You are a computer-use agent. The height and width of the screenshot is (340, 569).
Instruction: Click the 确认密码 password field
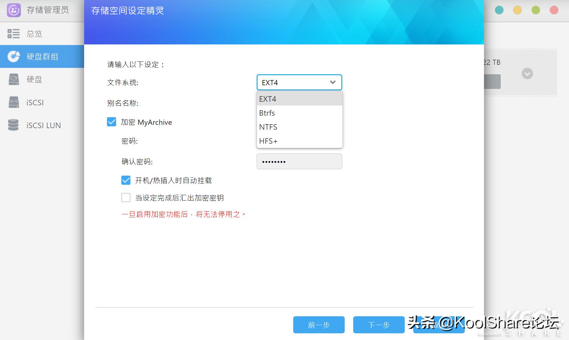(x=299, y=161)
